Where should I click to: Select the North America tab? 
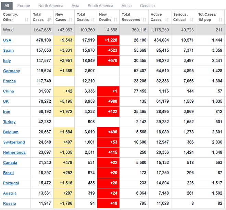(x=51, y=6)
